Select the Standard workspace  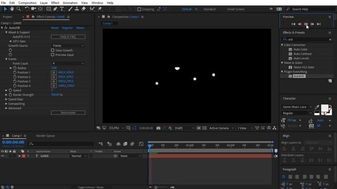(x=210, y=9)
